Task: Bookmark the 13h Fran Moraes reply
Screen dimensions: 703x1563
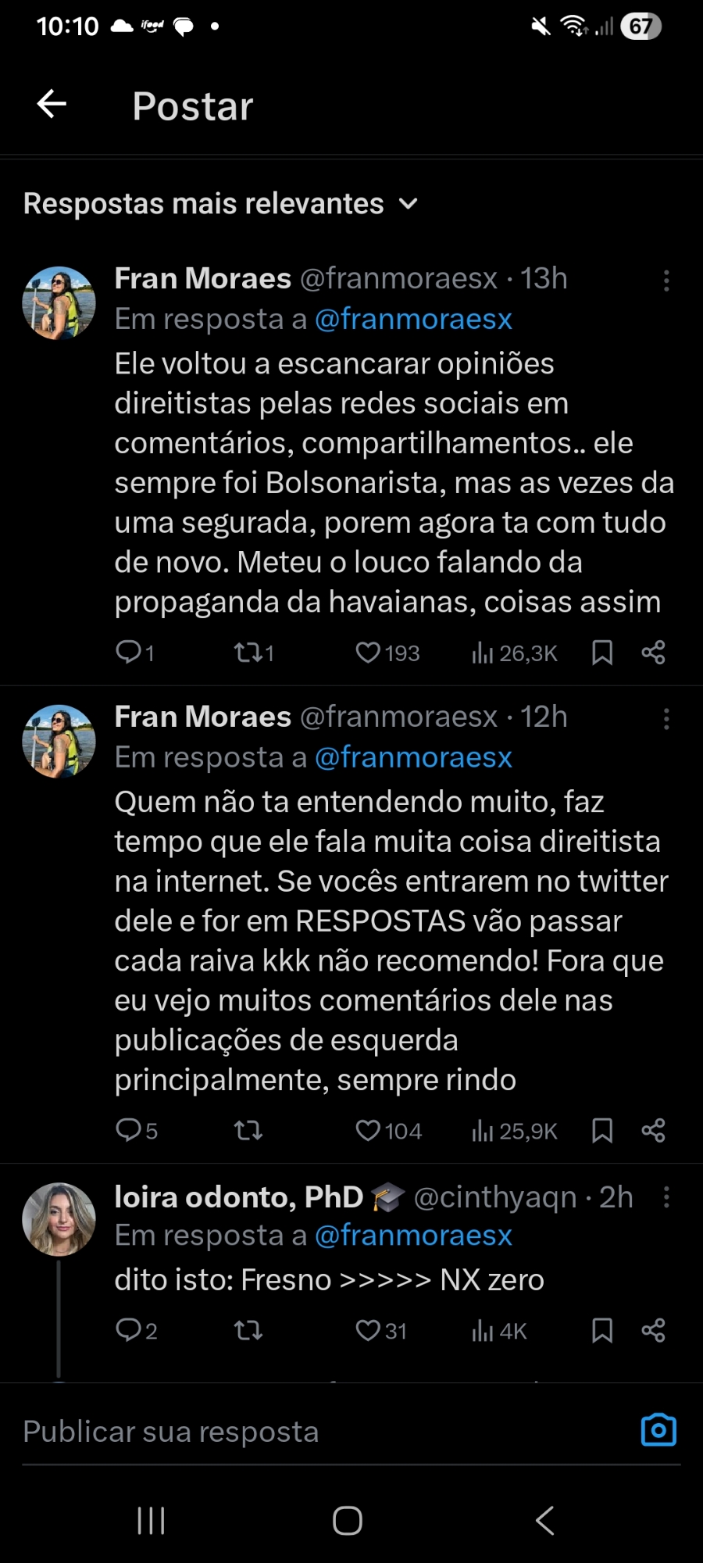Action: 602,653
